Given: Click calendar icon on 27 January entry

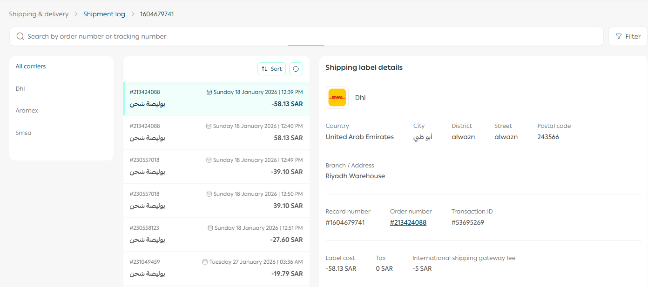Looking at the screenshot, I should pos(205,262).
